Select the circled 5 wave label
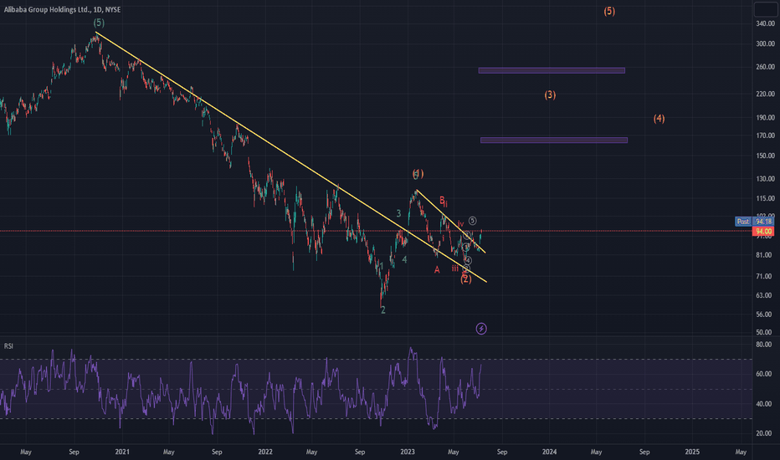This screenshot has width=780, height=460. pyautogui.click(x=473, y=221)
